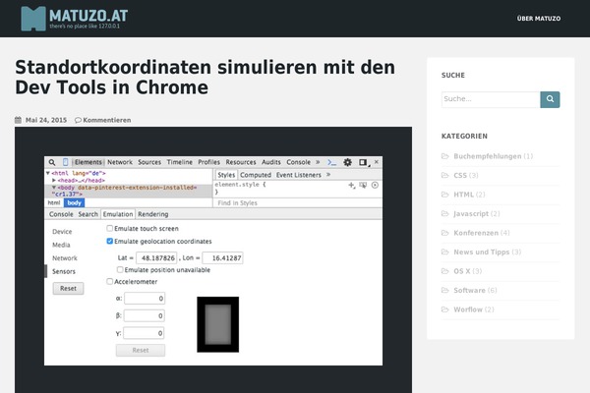The height and width of the screenshot is (393, 590).
Task: Click the animation play icon in Styles
Action: 375,185
